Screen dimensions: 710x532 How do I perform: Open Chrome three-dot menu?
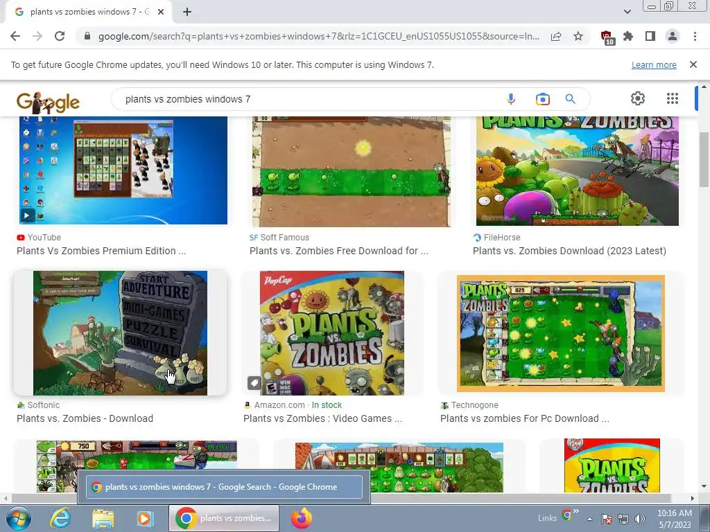click(x=695, y=36)
